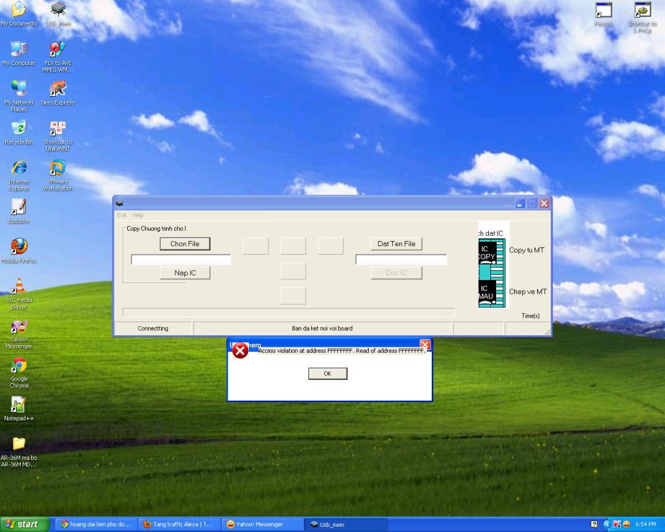665x532 pixels.
Task: Click the Usb_mem window's chip title icon
Action: click(119, 203)
